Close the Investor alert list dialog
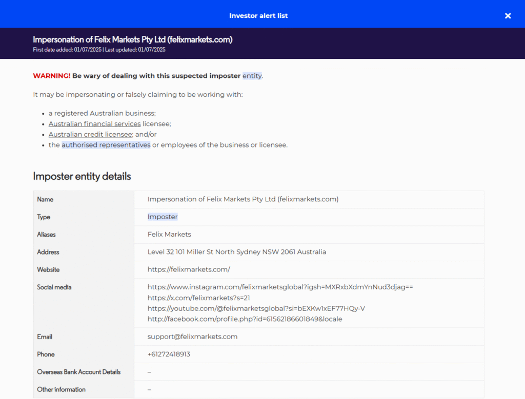This screenshot has height=399, width=525. (508, 16)
